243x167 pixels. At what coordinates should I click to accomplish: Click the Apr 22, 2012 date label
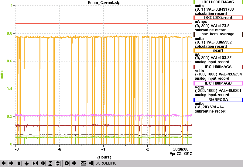181,154
